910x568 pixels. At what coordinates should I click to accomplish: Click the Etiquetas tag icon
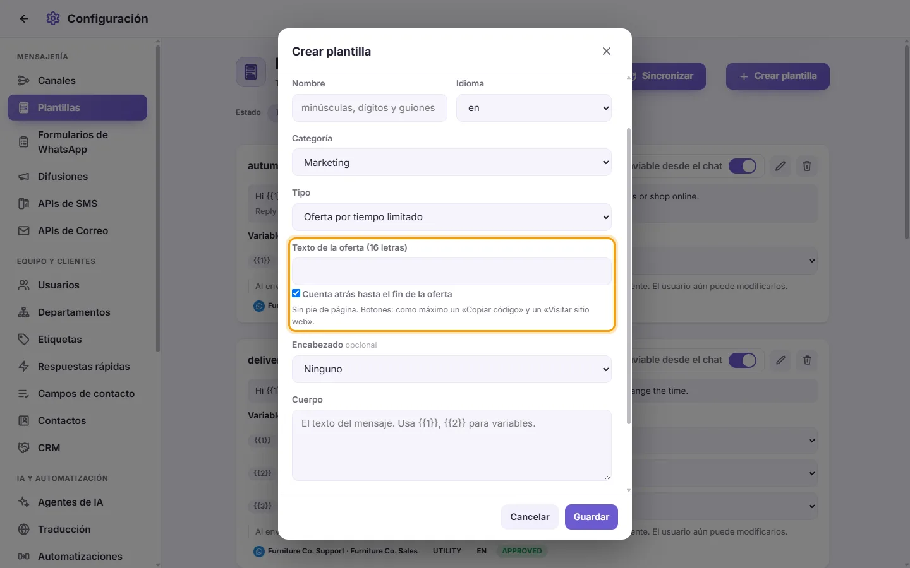tap(24, 340)
